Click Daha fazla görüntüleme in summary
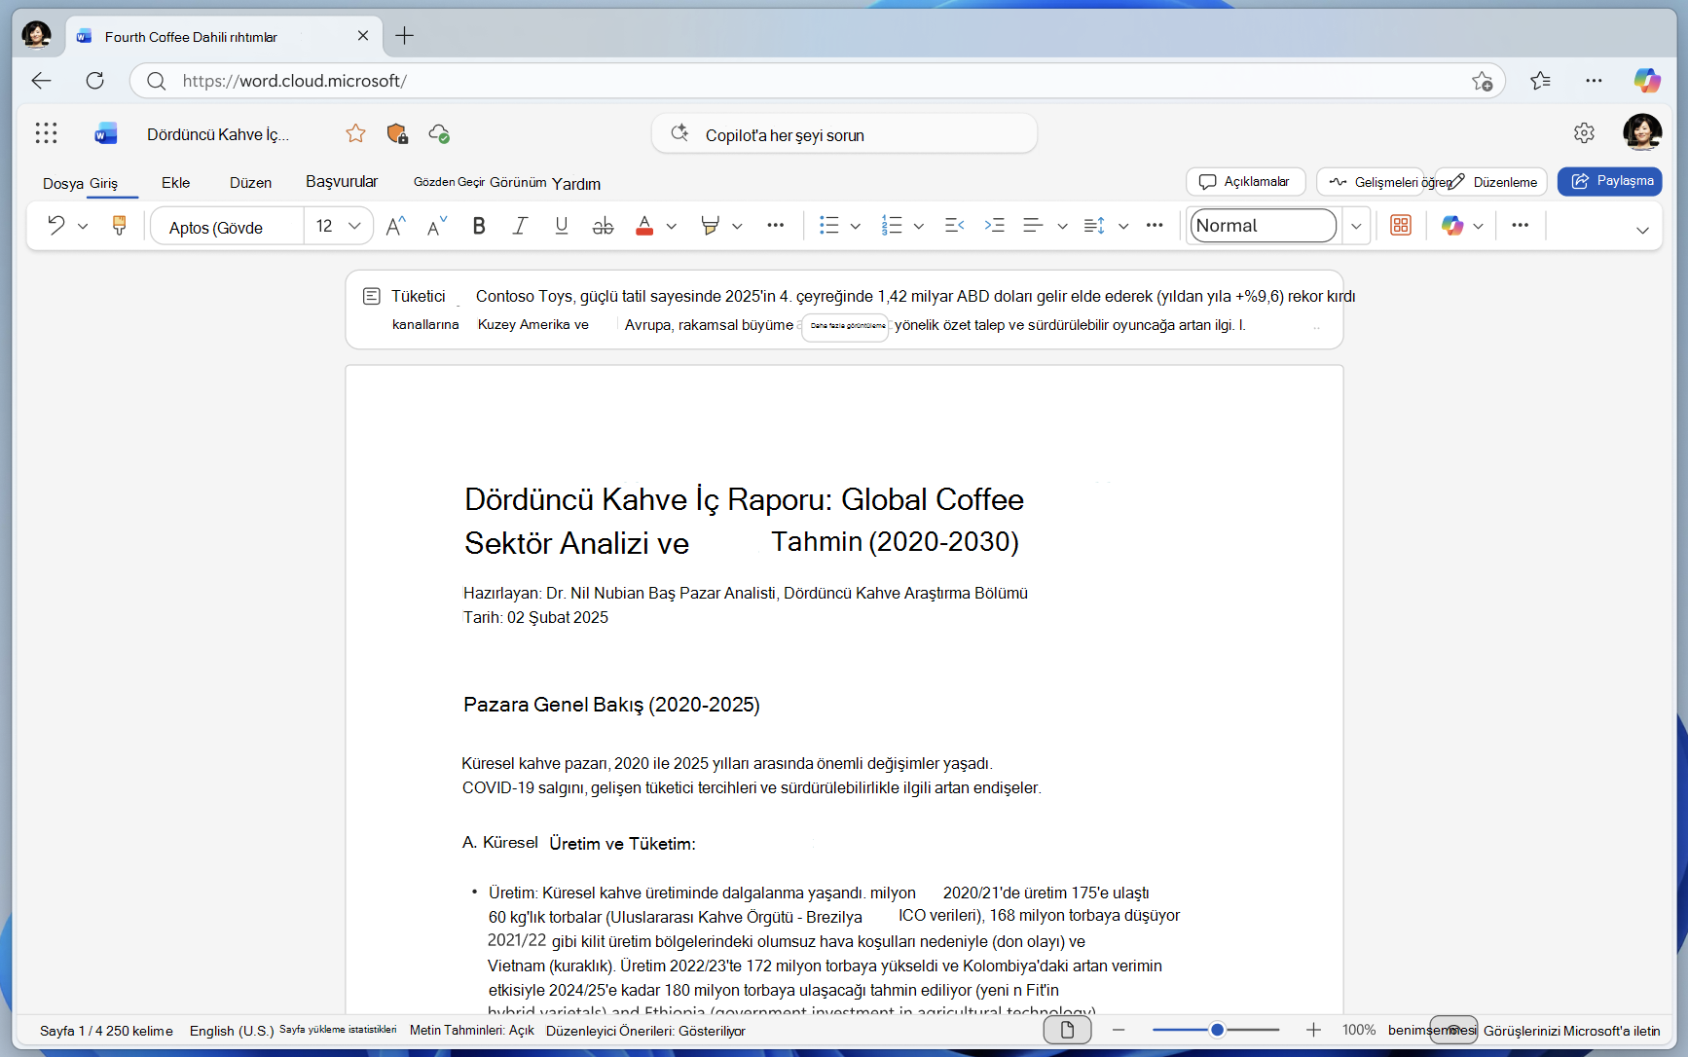 pyautogui.click(x=847, y=325)
